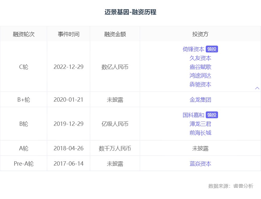261x199 pixels.
Task: Open investor link 倚锋资本
Action: click(193, 49)
